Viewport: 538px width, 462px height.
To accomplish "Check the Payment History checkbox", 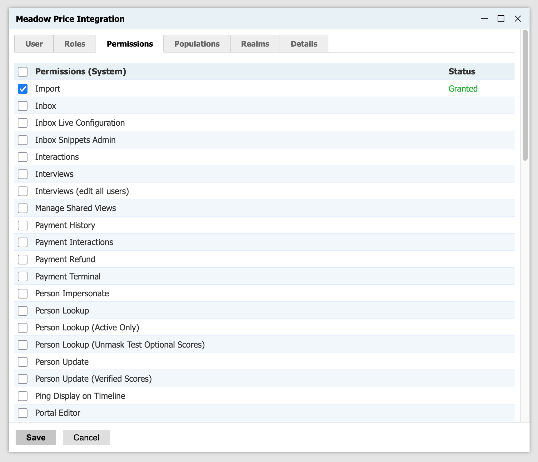I will pyautogui.click(x=22, y=225).
